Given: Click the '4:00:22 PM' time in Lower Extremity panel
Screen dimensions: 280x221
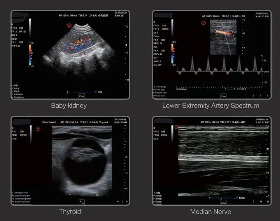Looking at the screenshot, I should (262, 16).
